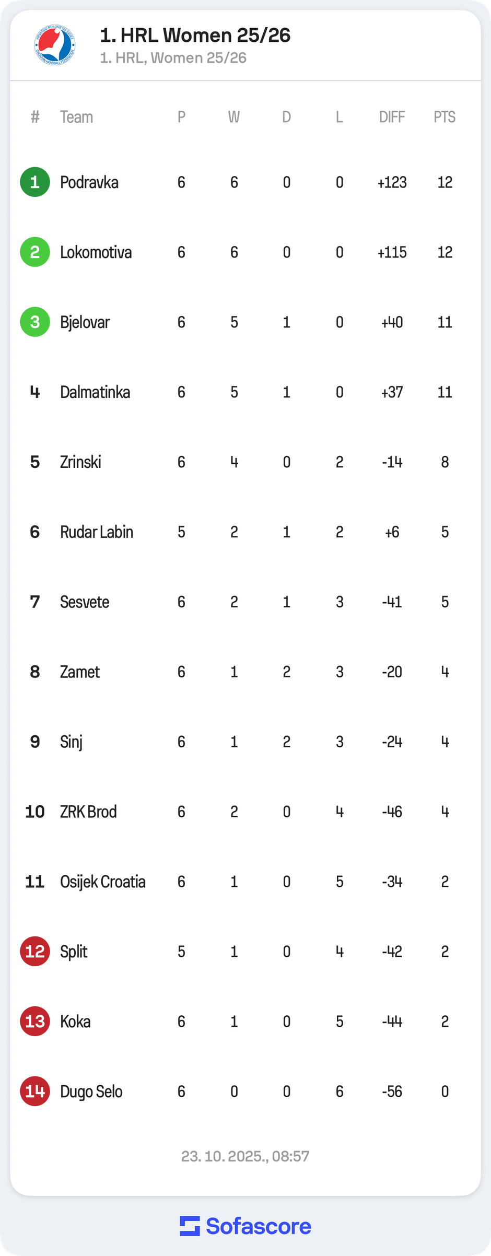The image size is (491, 1256).
Task: Click the DIFF column header
Action: click(x=392, y=117)
